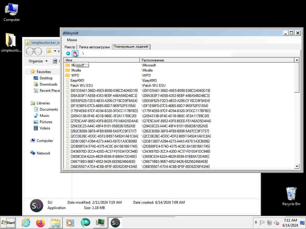This screenshot has height=229, width=306.
Task: Switch to the Реестр tab
Action: pos(70,47)
